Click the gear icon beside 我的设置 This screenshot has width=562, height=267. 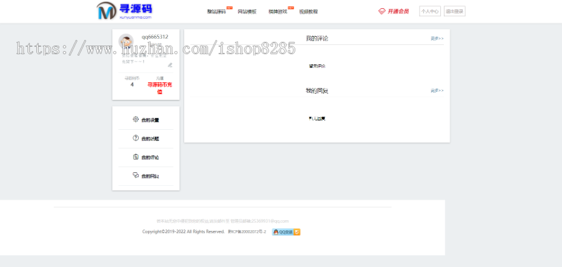[x=136, y=119]
